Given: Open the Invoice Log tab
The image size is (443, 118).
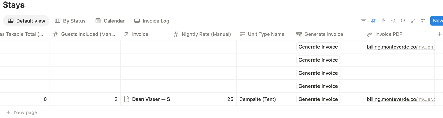Looking at the screenshot, I should tap(152, 21).
